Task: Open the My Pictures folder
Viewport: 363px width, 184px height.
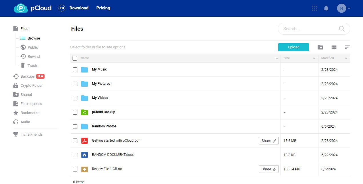Action: (101, 84)
